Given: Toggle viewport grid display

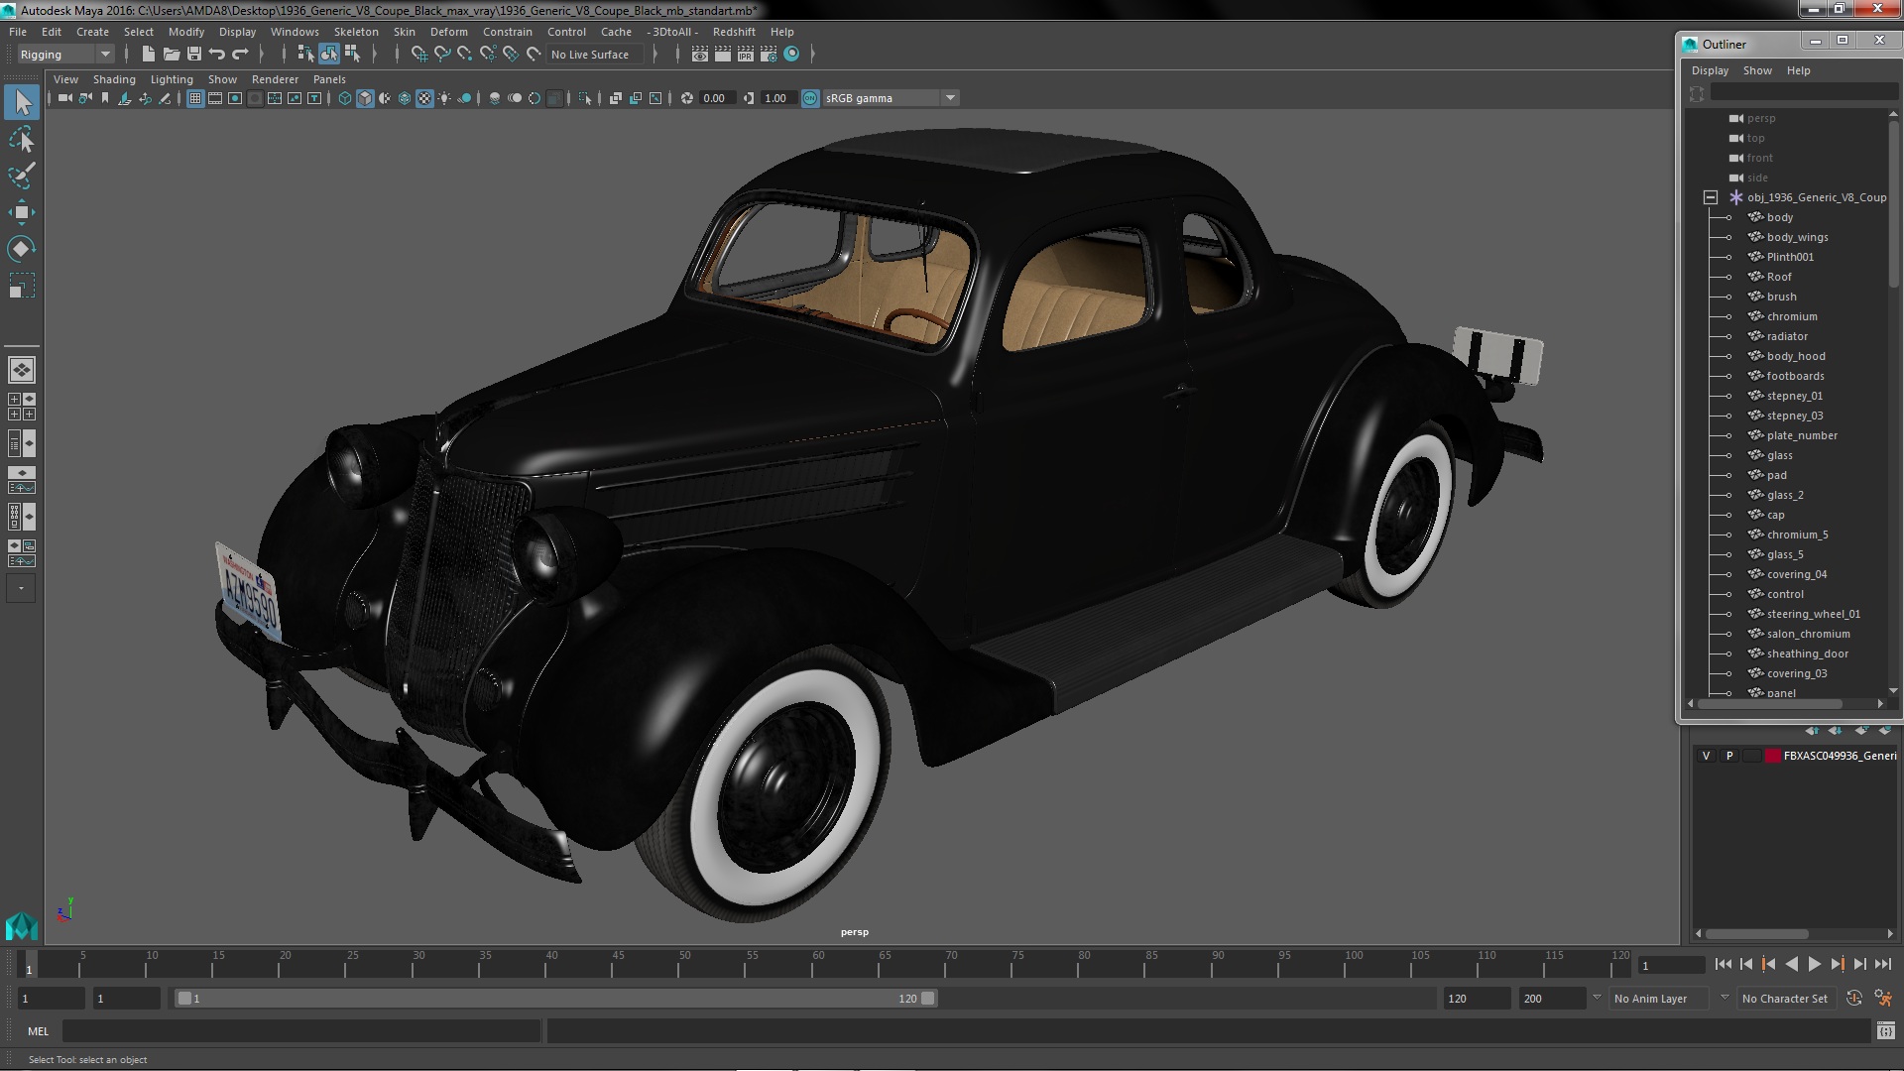Looking at the screenshot, I should (x=195, y=98).
